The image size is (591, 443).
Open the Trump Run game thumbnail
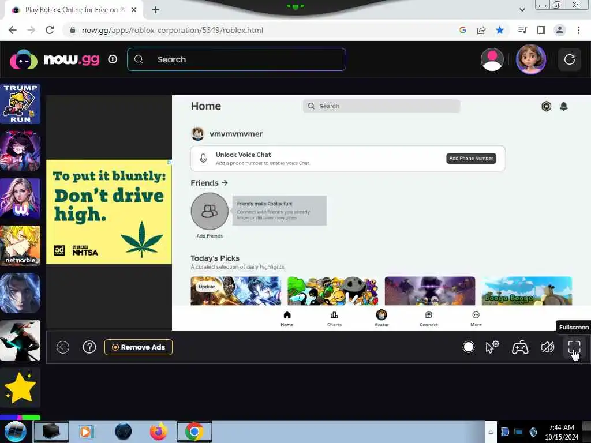(20, 104)
